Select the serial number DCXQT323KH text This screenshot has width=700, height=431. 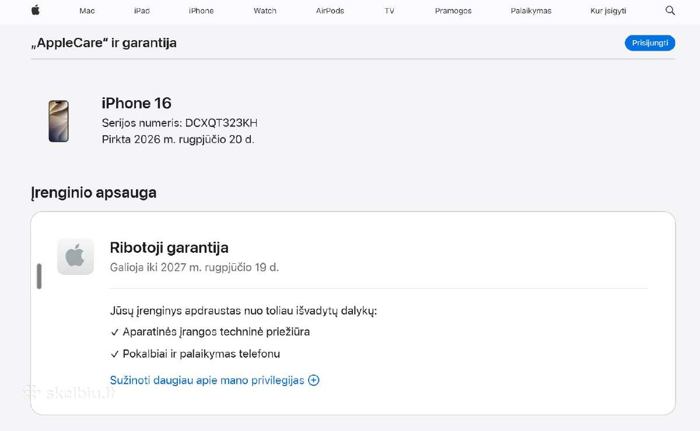click(x=222, y=123)
